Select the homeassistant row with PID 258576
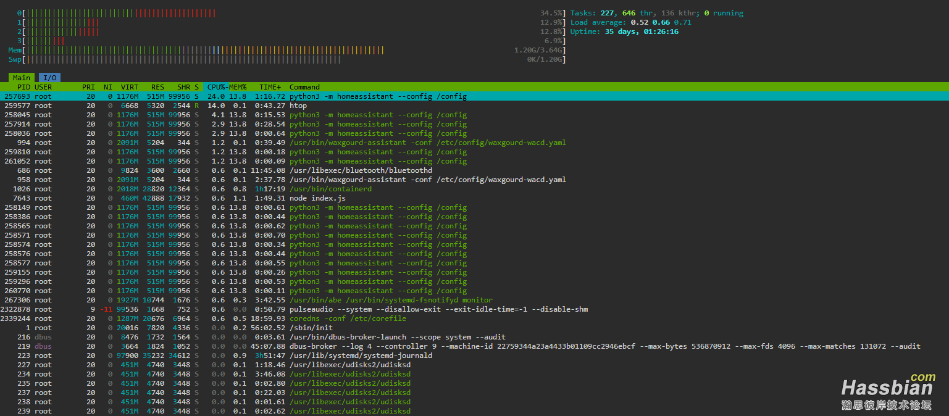949x416 pixels. tap(474, 254)
